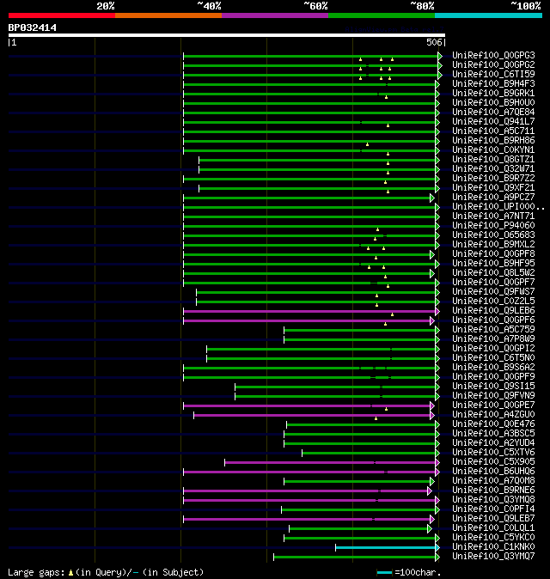Click the UniRef100_B9H0U0 label
Screen dimensions: 550x579
point(493,102)
